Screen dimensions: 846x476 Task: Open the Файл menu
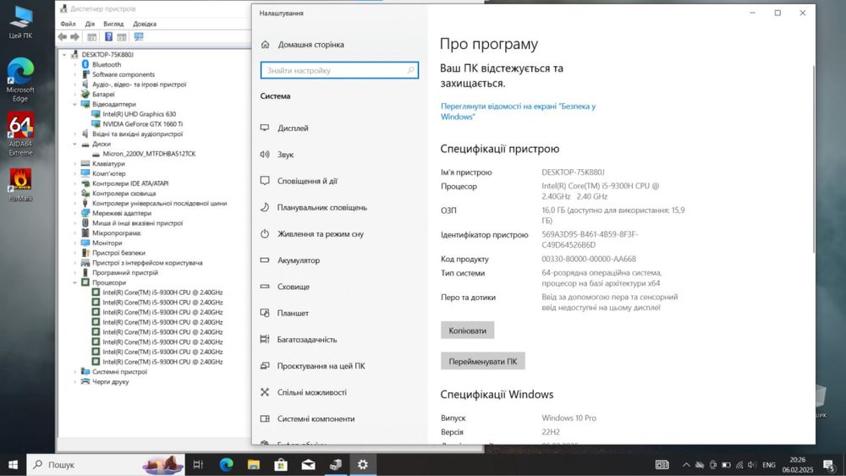68,24
